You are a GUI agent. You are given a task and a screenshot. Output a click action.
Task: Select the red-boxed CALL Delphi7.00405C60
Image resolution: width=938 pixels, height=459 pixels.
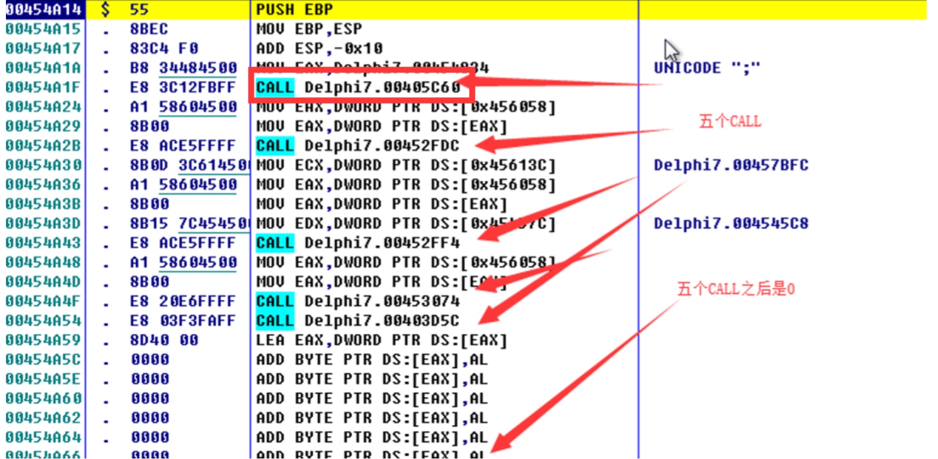(x=358, y=87)
